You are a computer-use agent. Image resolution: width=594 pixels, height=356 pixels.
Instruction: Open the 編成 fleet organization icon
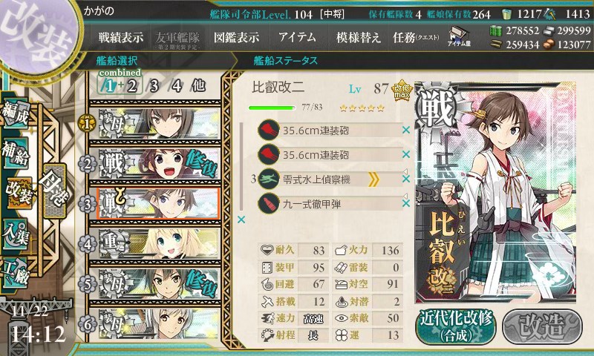15,114
